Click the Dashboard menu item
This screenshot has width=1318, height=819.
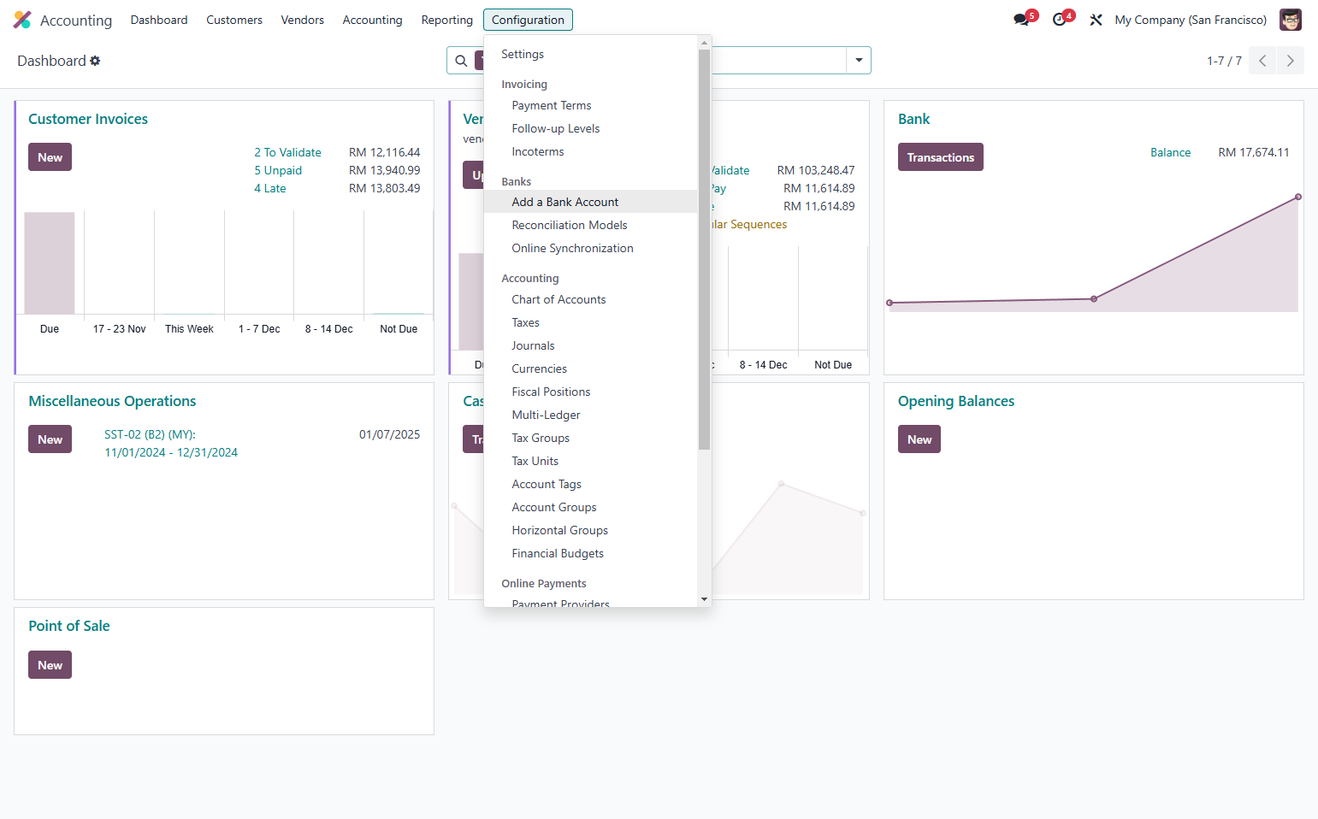[x=159, y=20]
